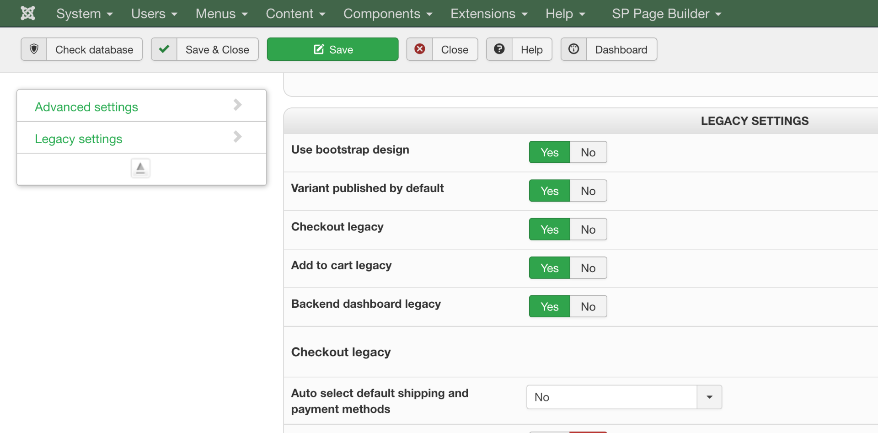The width and height of the screenshot is (878, 433).
Task: Open the SP Page Builder dropdown menu
Action: click(x=666, y=14)
